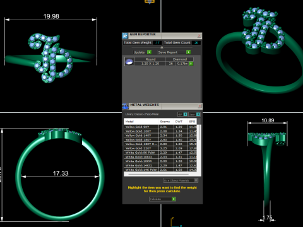Viewport: 303px width, 227px height.
Task: Click the Total Gem Count value field
Action: click(x=196, y=43)
